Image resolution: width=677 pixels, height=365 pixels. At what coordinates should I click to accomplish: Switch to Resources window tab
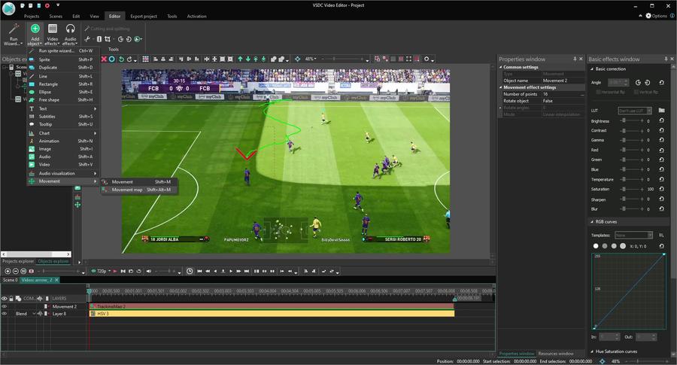pyautogui.click(x=556, y=354)
